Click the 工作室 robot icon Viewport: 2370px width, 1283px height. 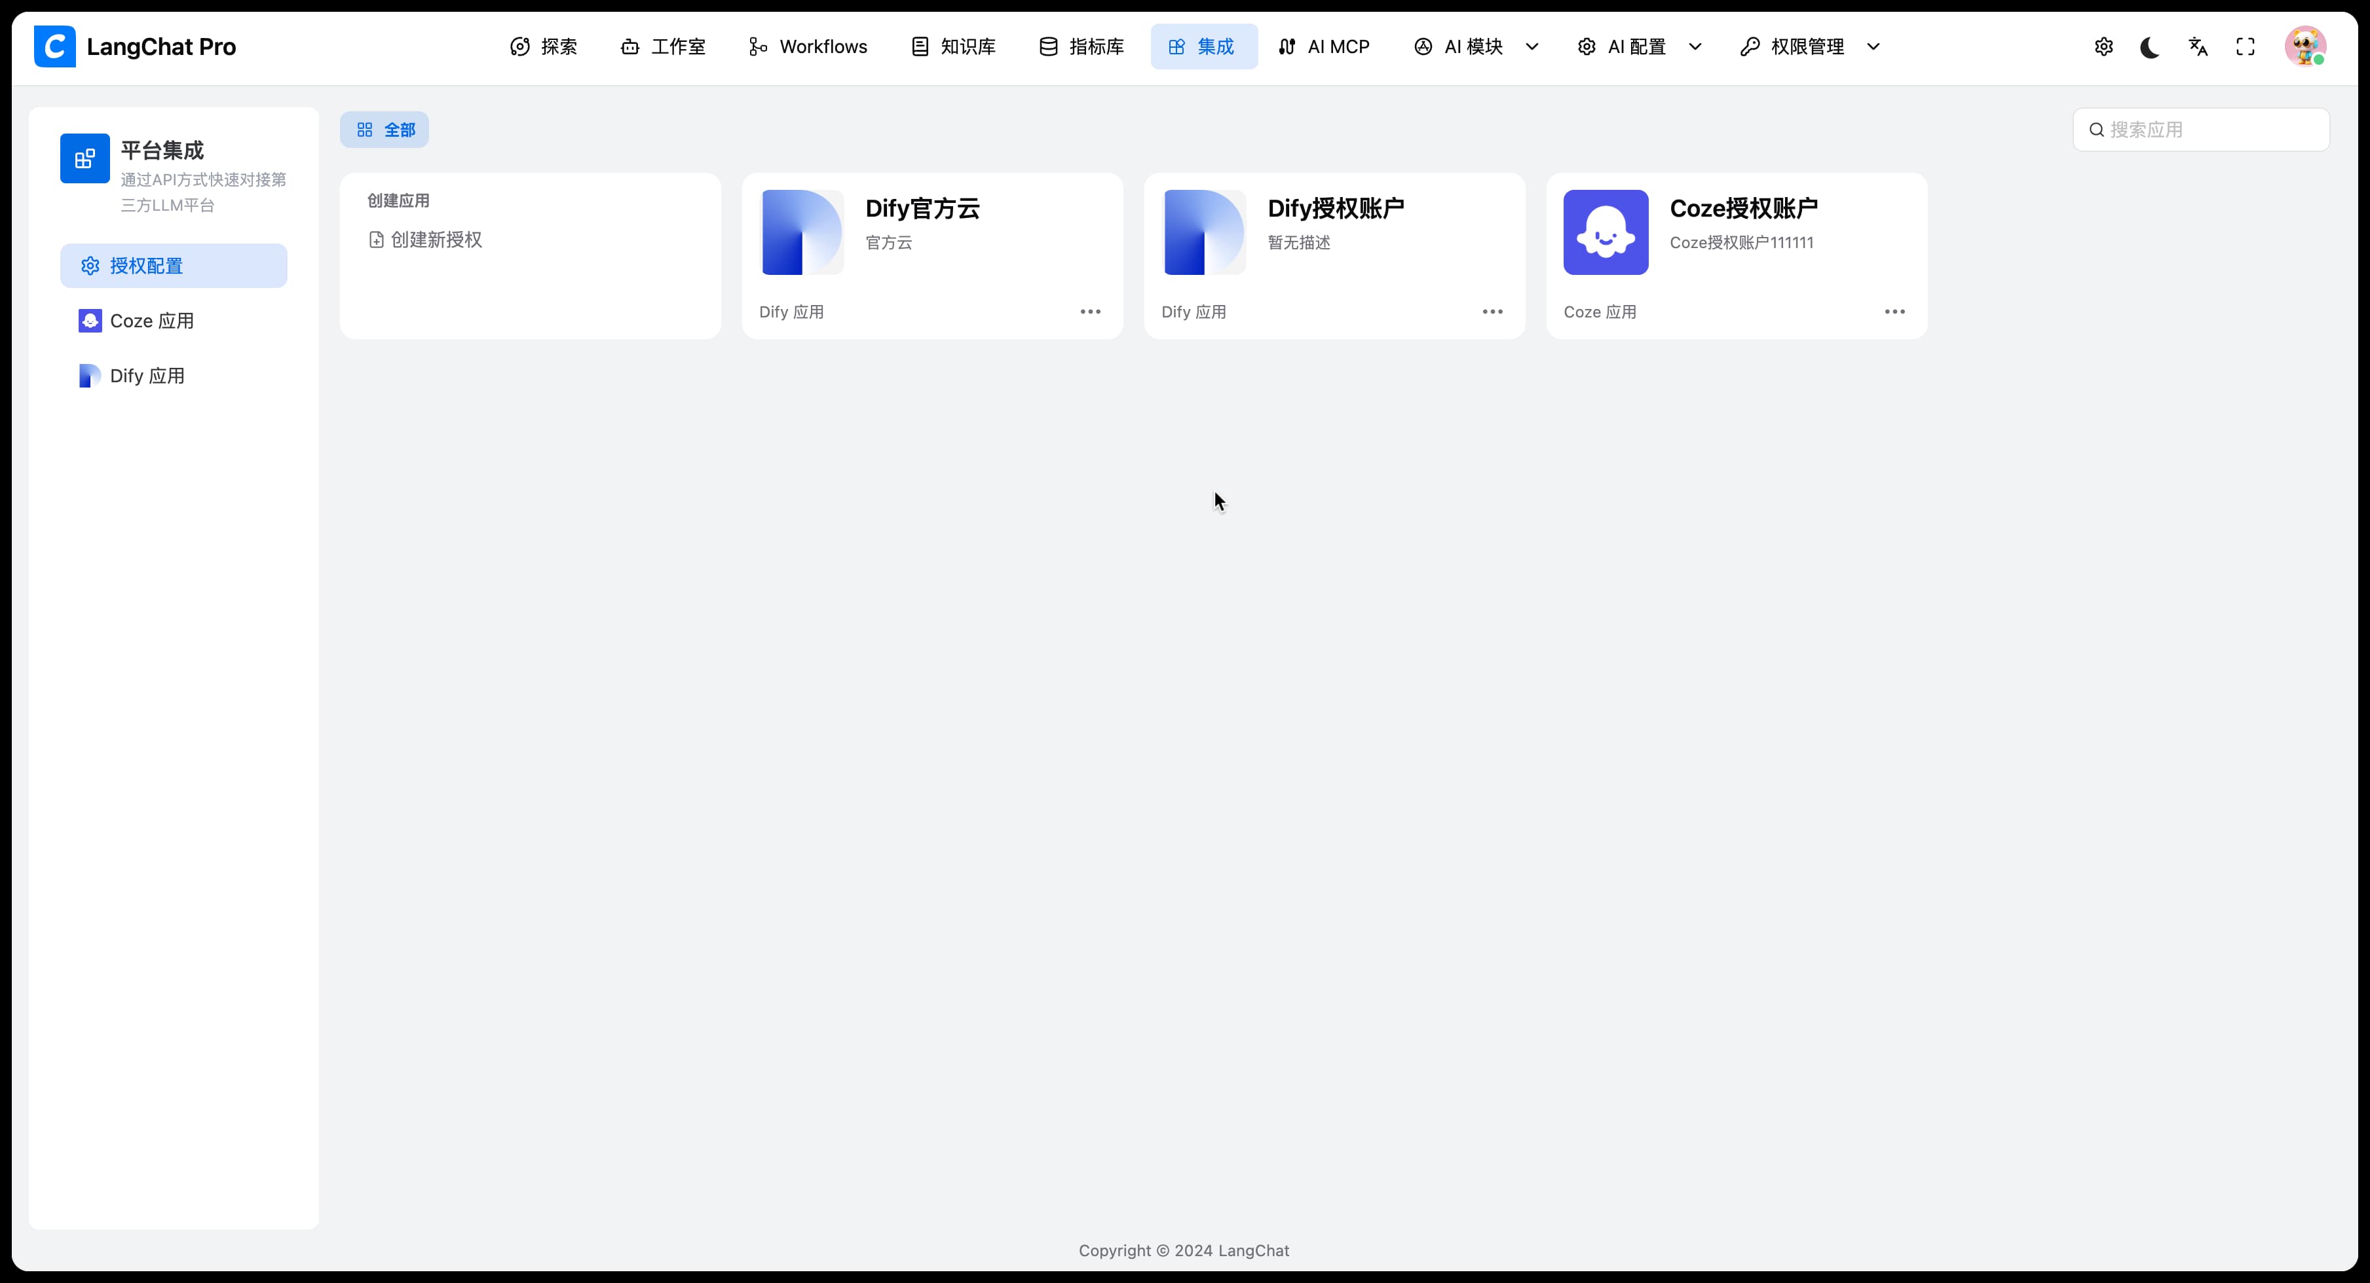pyautogui.click(x=630, y=47)
